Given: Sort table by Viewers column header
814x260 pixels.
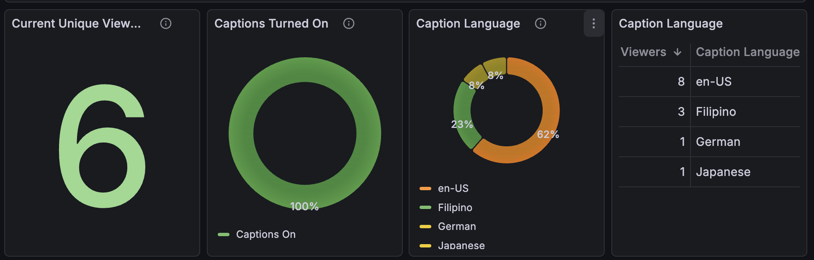Looking at the screenshot, I should tap(643, 52).
